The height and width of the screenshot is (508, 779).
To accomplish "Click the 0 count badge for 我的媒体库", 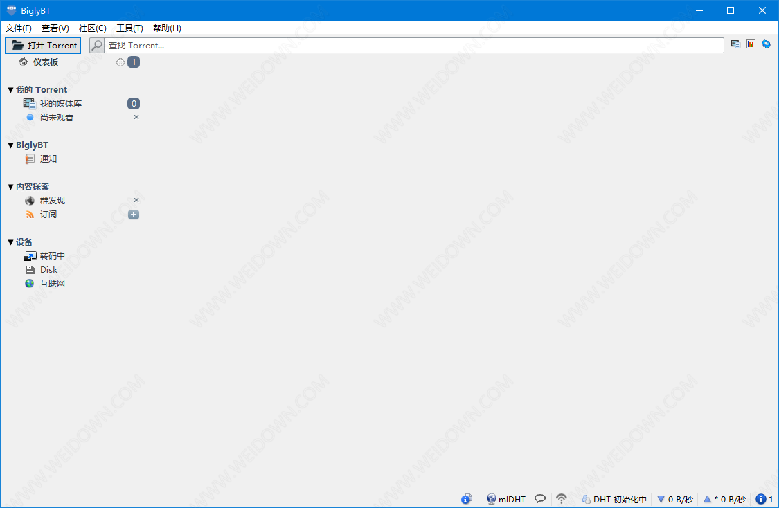I will point(134,103).
